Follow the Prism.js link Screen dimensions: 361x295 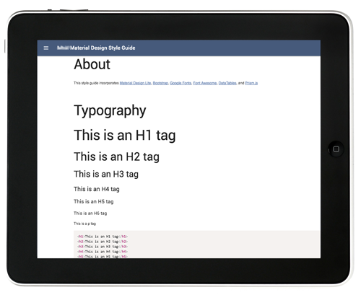click(251, 83)
